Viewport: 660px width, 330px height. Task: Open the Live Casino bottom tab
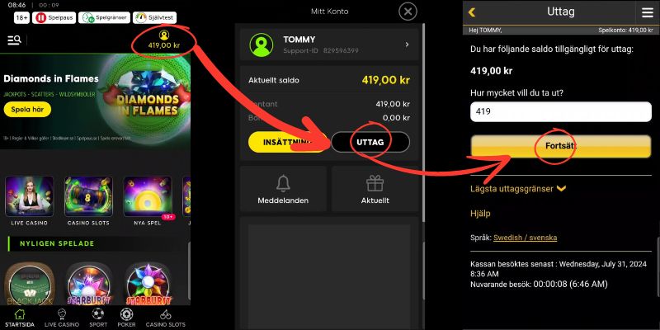(61, 318)
